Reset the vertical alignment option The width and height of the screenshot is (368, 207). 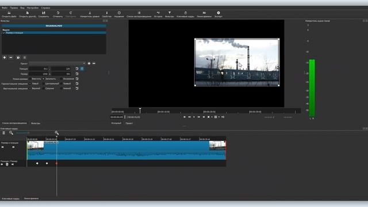77,89
